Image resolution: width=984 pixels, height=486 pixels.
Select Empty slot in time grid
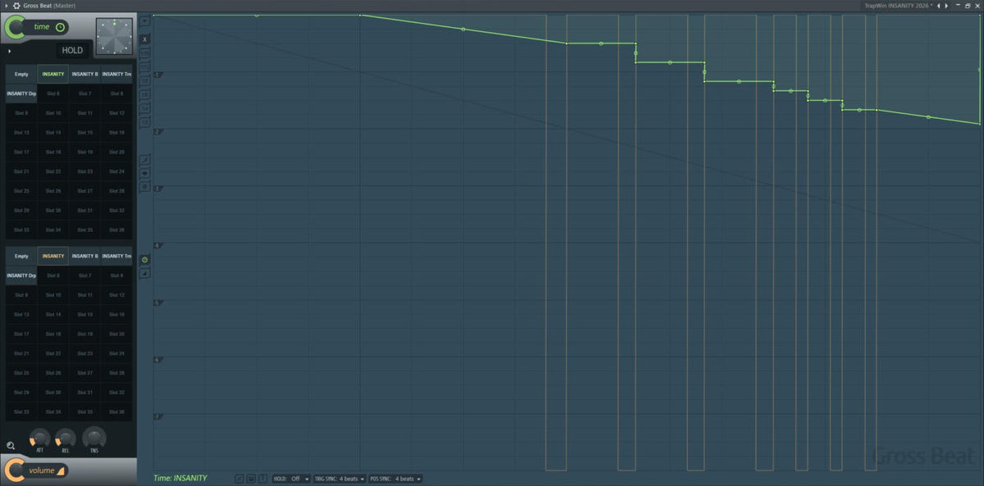tap(21, 75)
